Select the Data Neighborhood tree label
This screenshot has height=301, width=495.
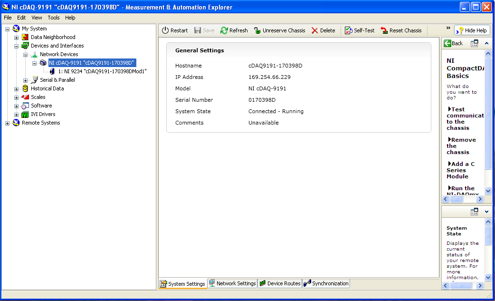tap(53, 37)
